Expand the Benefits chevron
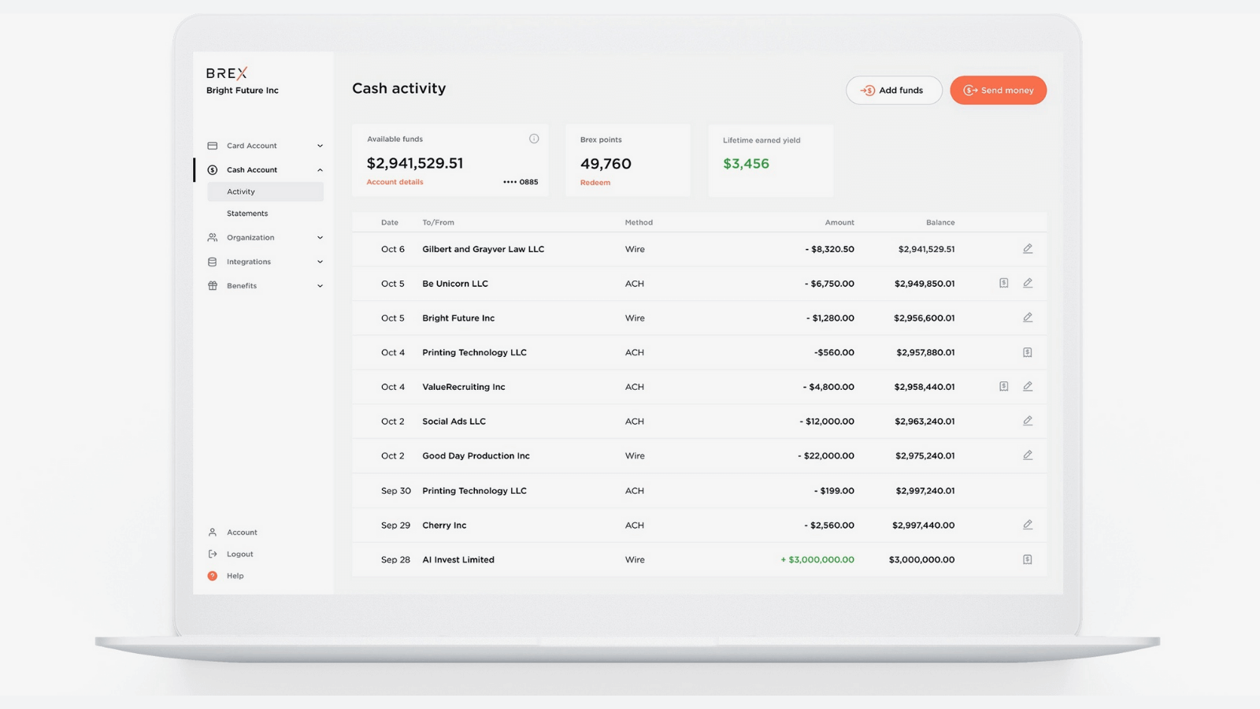This screenshot has height=709, width=1260. (x=320, y=286)
